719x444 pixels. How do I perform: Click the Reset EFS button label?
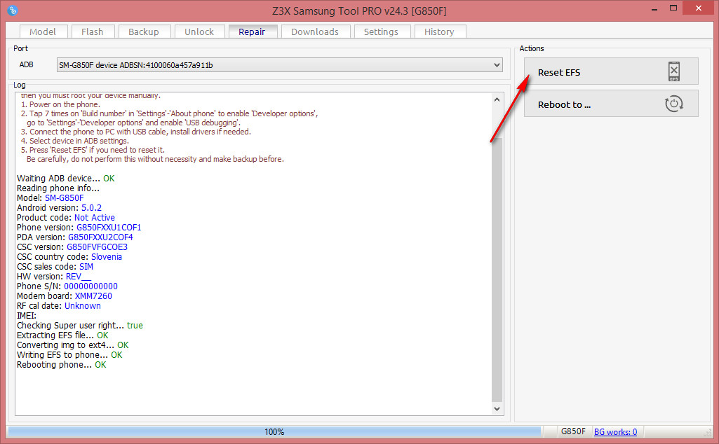pyautogui.click(x=559, y=72)
